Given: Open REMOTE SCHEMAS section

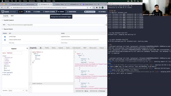Looking at the screenshot, I should (49, 12).
